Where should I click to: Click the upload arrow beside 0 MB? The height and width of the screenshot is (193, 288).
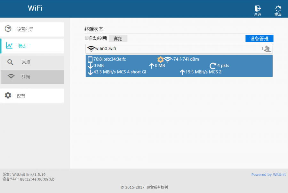pyautogui.click(x=152, y=66)
